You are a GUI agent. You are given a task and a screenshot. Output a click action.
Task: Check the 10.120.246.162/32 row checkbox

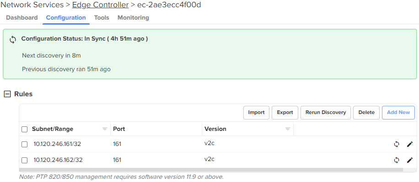24,160
